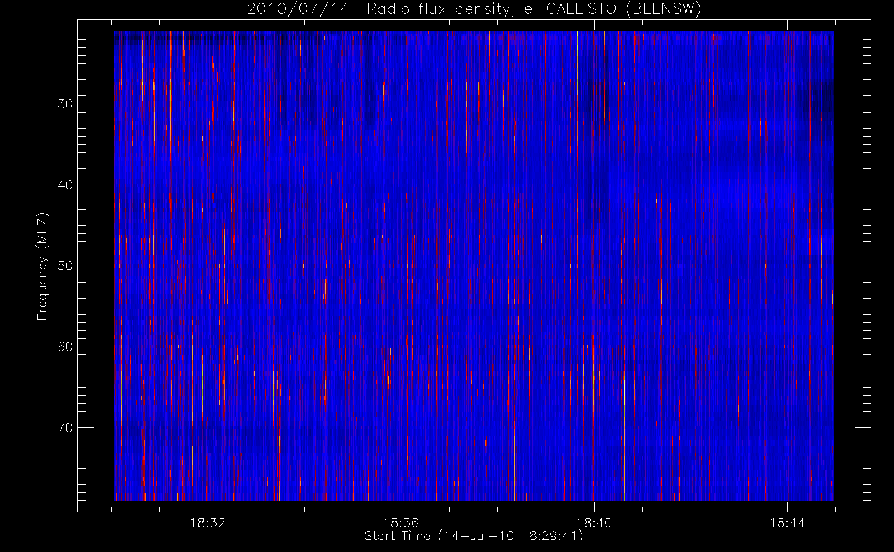Click the plot title '2010/07/14 Radio flux density, e-CALLISTO (BLENSW)'
This screenshot has width=894, height=552.
point(474,9)
